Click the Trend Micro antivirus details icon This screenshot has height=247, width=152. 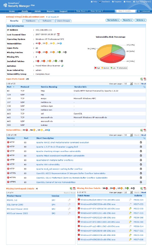click(62, 66)
